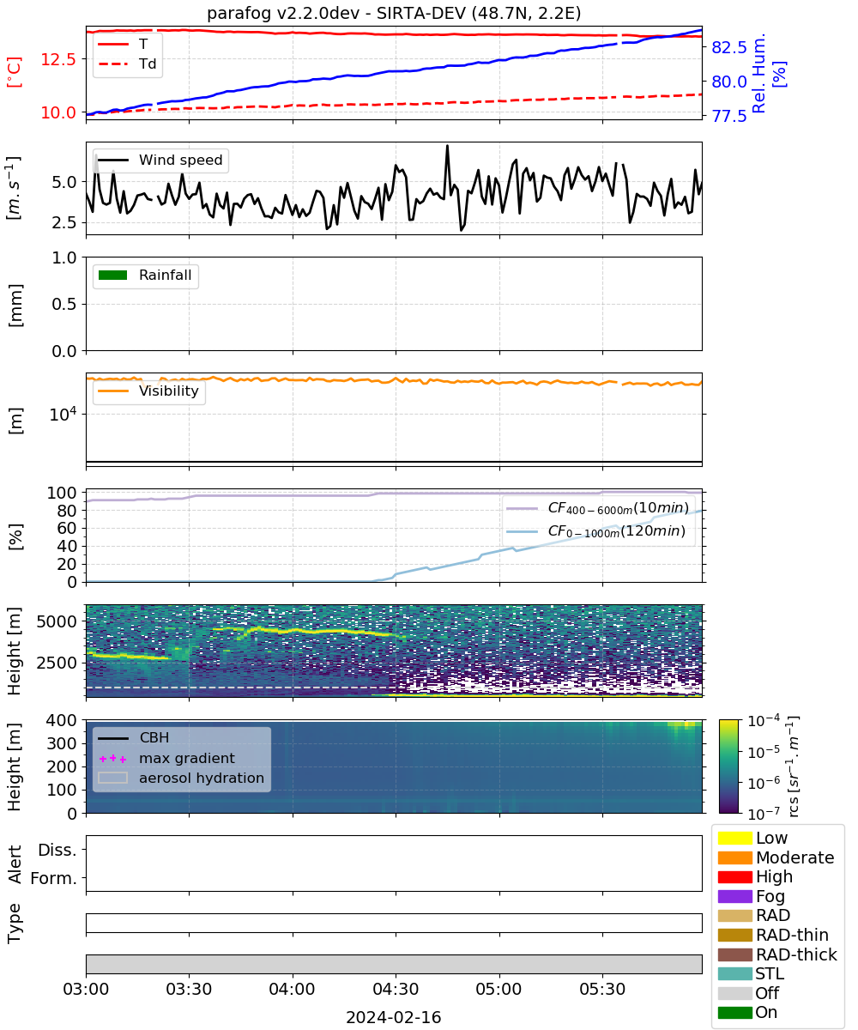Click the purple Fog legend swatch
This screenshot has height=1030, width=858.
[734, 896]
